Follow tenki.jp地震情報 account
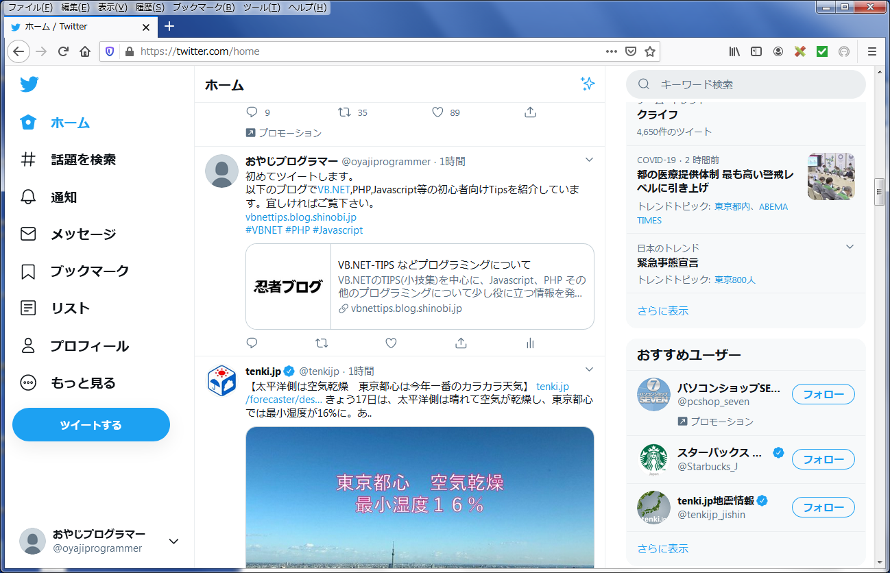The width and height of the screenshot is (890, 573). click(823, 507)
